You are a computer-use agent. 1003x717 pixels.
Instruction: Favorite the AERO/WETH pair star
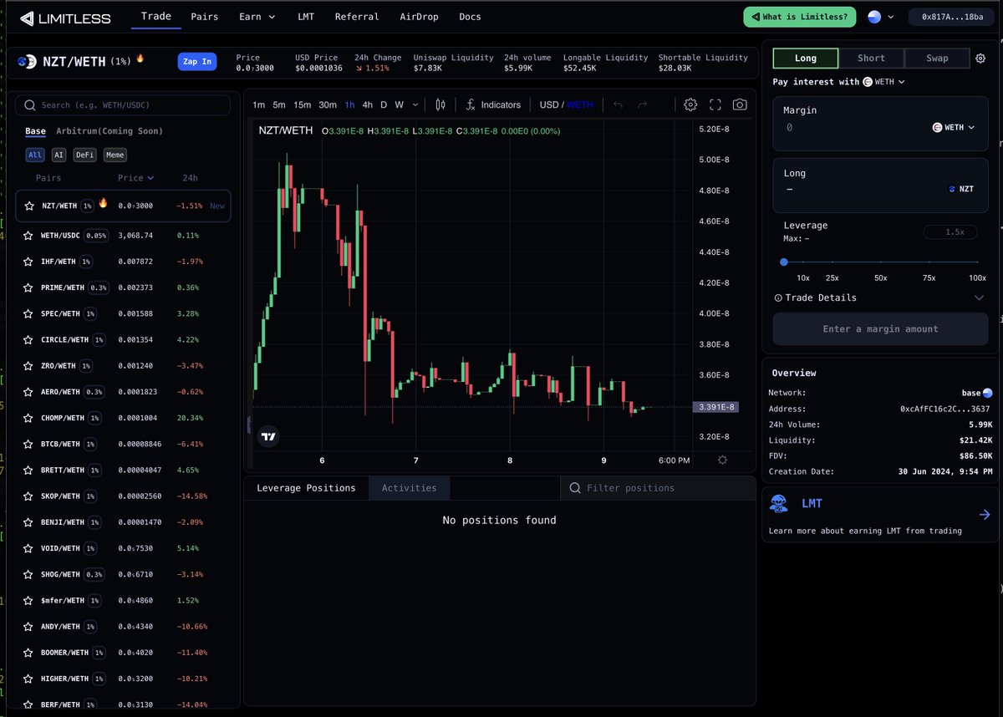[29, 392]
